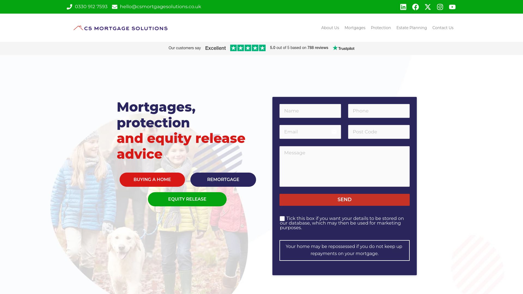This screenshot has width=523, height=294.
Task: Click the Name input field
Action: pos(310,111)
